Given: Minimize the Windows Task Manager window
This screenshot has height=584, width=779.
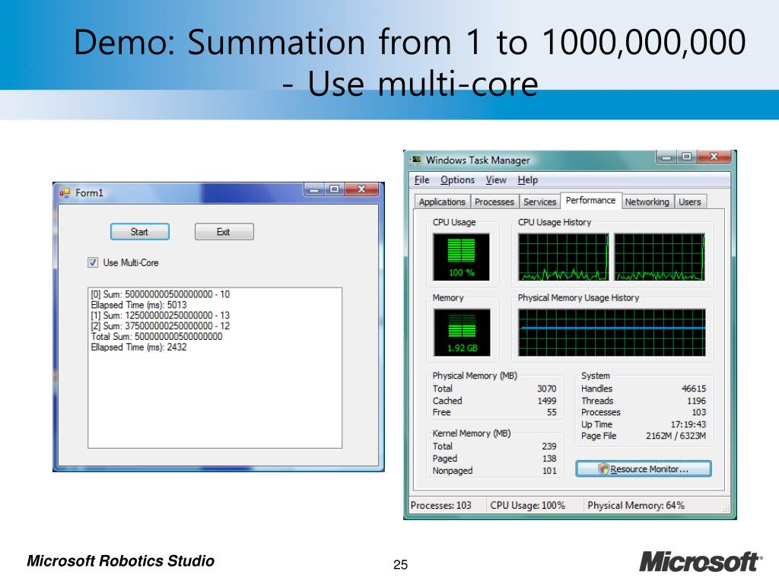Looking at the screenshot, I should click(666, 157).
